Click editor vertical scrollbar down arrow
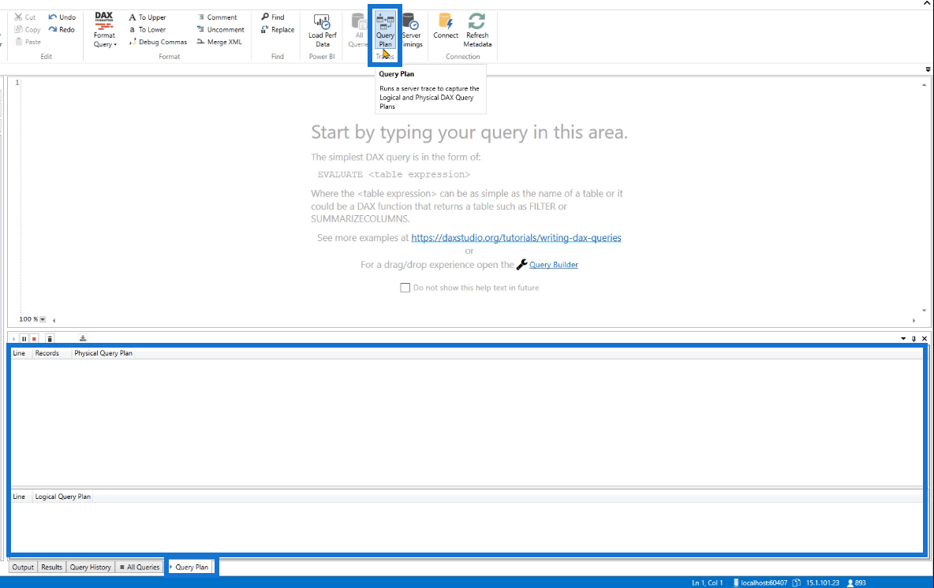The height and width of the screenshot is (588, 934). (x=924, y=311)
